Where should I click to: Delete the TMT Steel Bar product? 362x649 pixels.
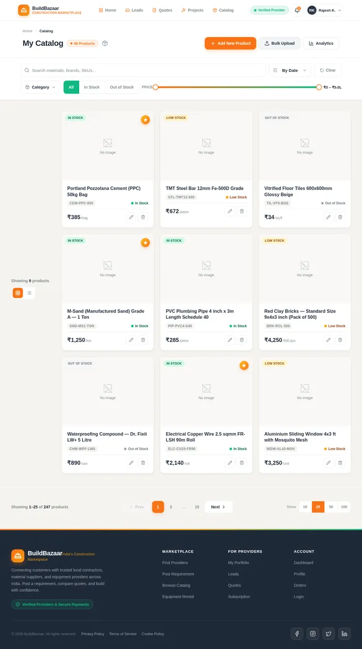(x=242, y=211)
